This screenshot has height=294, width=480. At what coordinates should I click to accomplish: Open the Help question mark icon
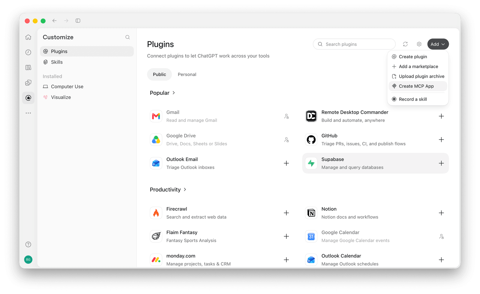(28, 244)
